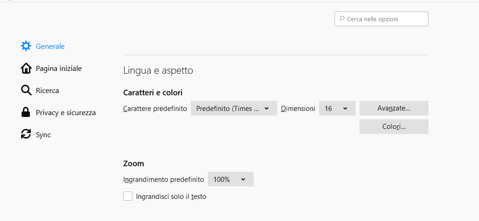Open the Carattere predefinito font dropdown
479x221 pixels.
pyautogui.click(x=234, y=108)
